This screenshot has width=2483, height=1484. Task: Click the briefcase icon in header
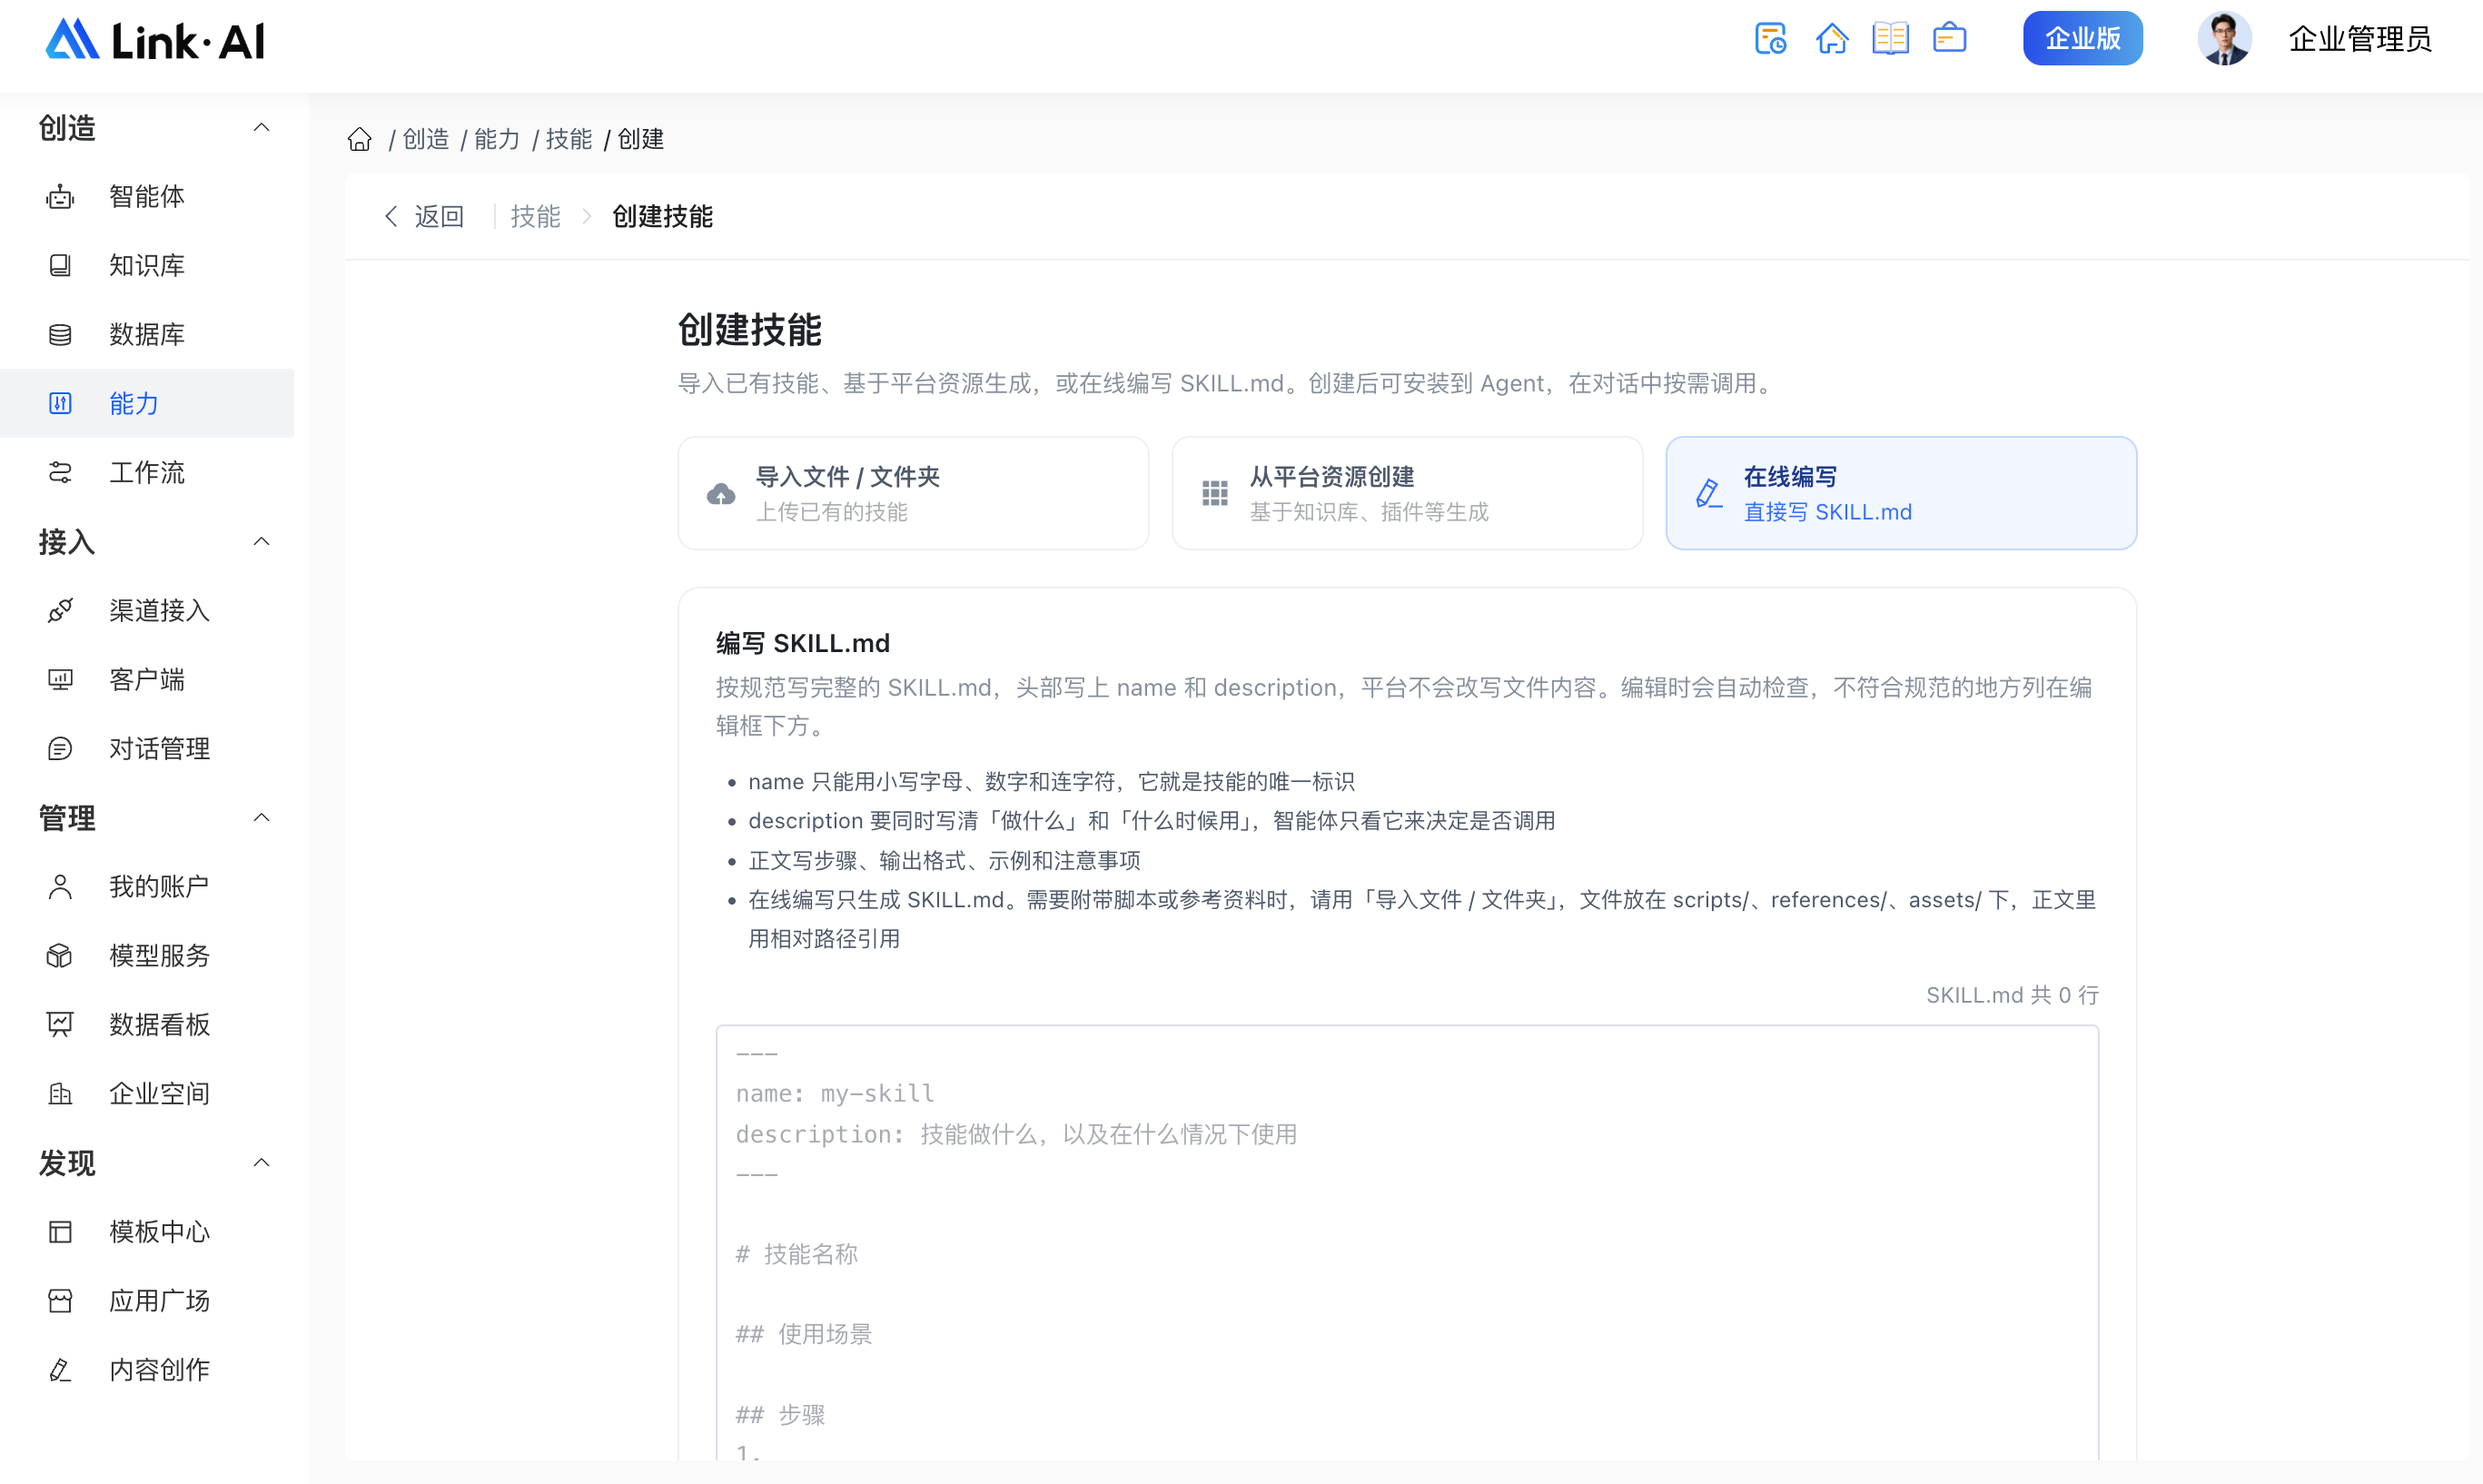1949,39
